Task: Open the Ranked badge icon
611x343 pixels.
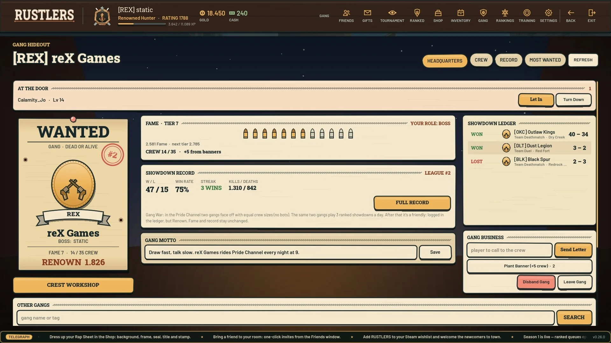Action: (x=417, y=13)
